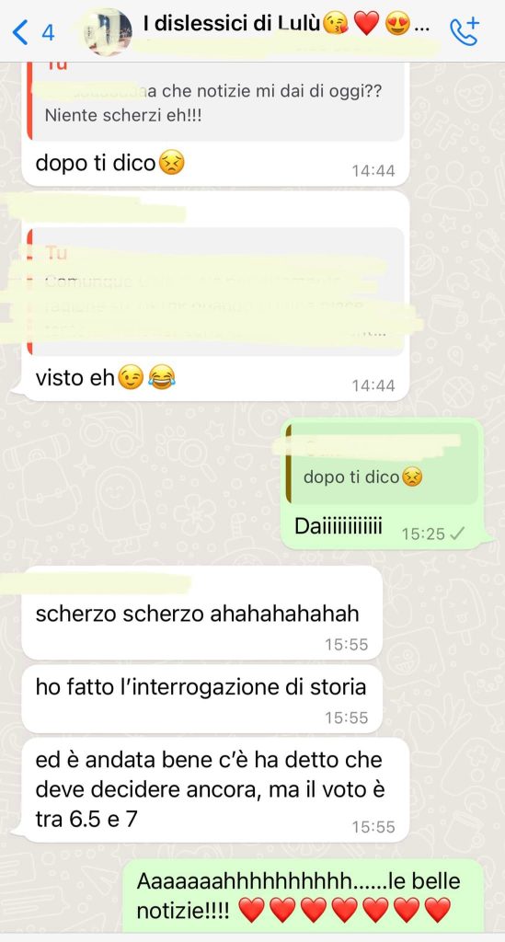Tap the unread count 4 beside the back arrow
505x942 pixels.
tap(48, 32)
